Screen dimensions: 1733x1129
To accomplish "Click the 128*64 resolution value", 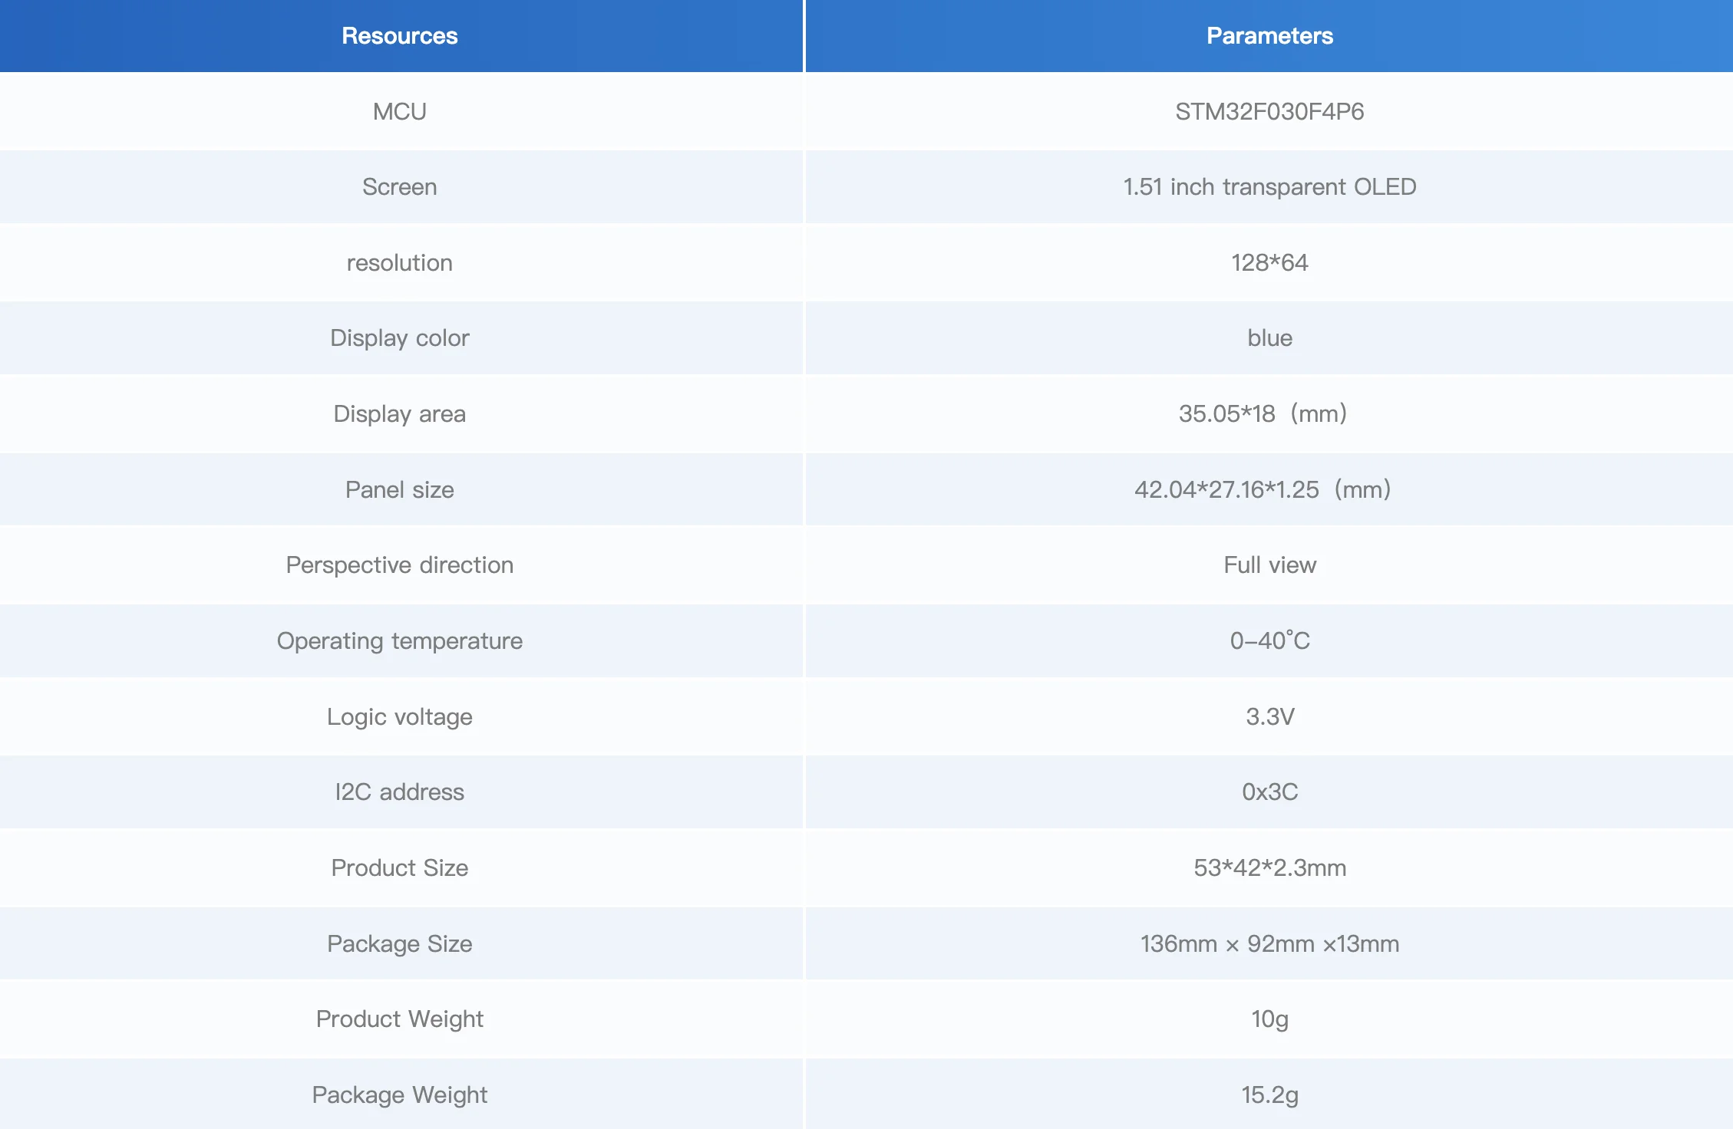I will click(x=1269, y=263).
